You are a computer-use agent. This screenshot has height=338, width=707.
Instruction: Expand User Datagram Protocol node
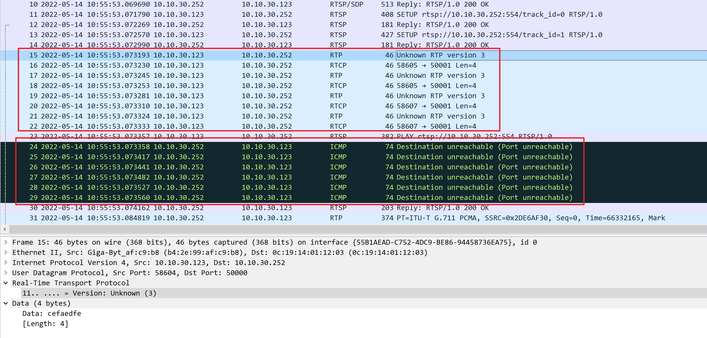pyautogui.click(x=6, y=273)
